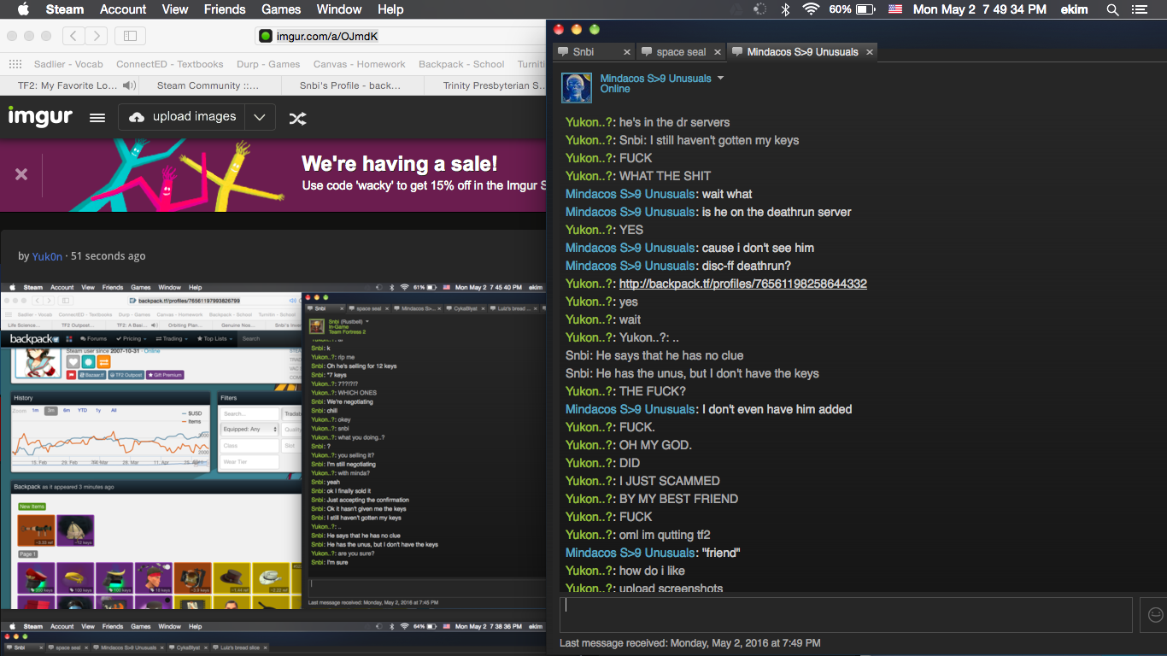Open the imgur hamburger menu
The width and height of the screenshot is (1167, 656).
97,118
